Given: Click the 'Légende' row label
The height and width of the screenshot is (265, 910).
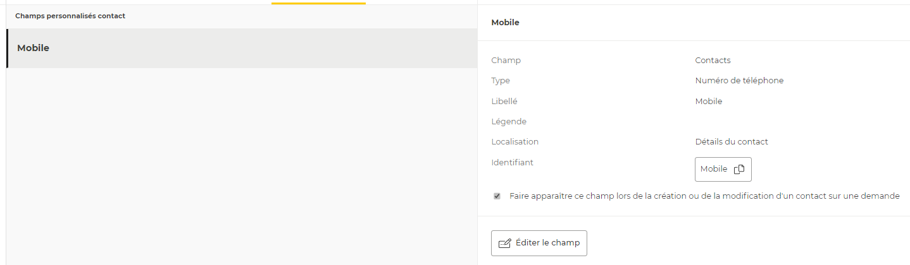Looking at the screenshot, I should tap(509, 122).
